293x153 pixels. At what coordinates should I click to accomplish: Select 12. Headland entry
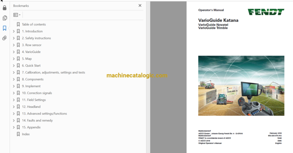click(31, 107)
